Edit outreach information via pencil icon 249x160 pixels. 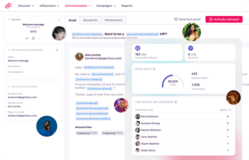tap(57, 50)
